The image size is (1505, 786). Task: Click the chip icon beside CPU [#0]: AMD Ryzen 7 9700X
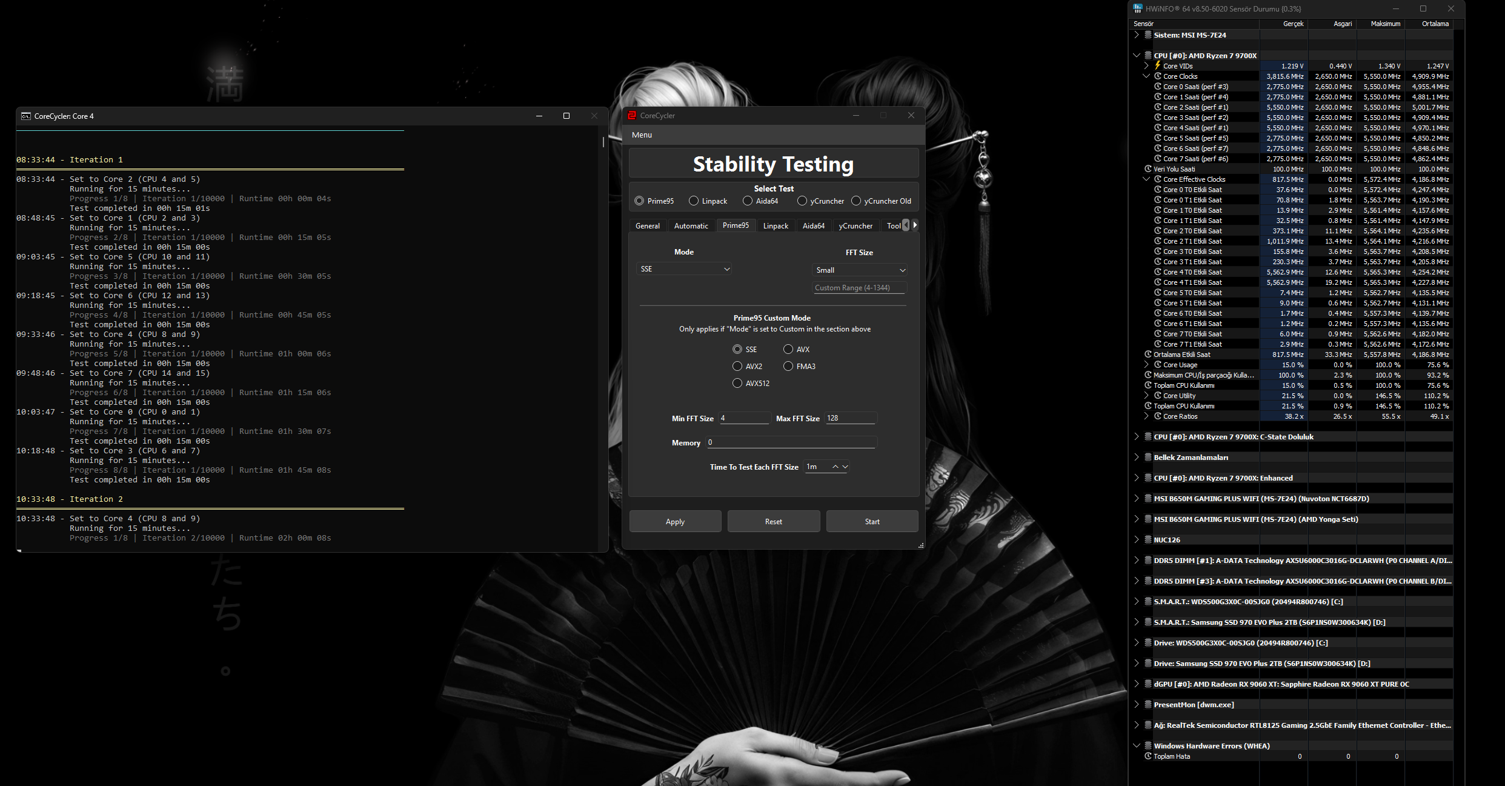(1148, 55)
